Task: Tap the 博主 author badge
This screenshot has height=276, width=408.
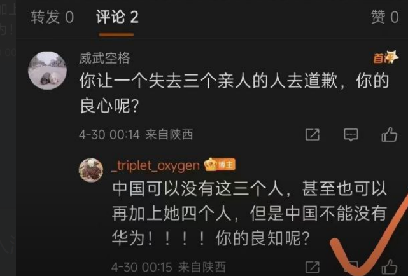Action: pyautogui.click(x=226, y=165)
